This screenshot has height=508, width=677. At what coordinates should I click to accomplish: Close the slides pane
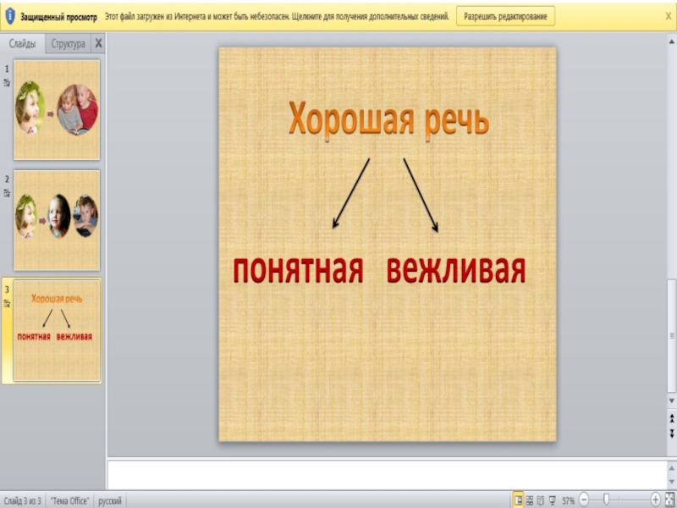98,44
